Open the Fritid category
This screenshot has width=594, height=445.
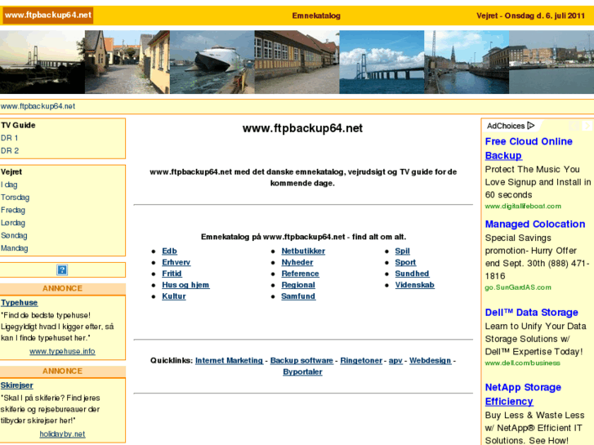(172, 274)
